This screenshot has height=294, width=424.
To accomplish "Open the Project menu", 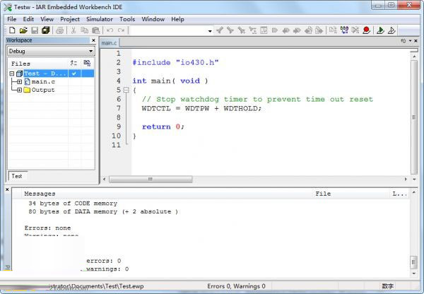I will [x=70, y=19].
